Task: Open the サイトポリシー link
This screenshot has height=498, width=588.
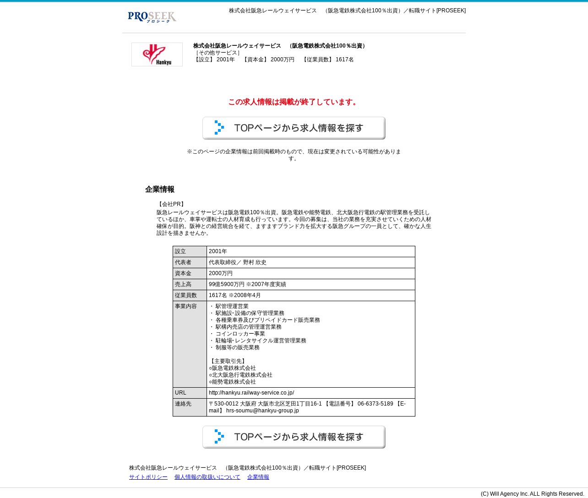Action: click(x=148, y=477)
